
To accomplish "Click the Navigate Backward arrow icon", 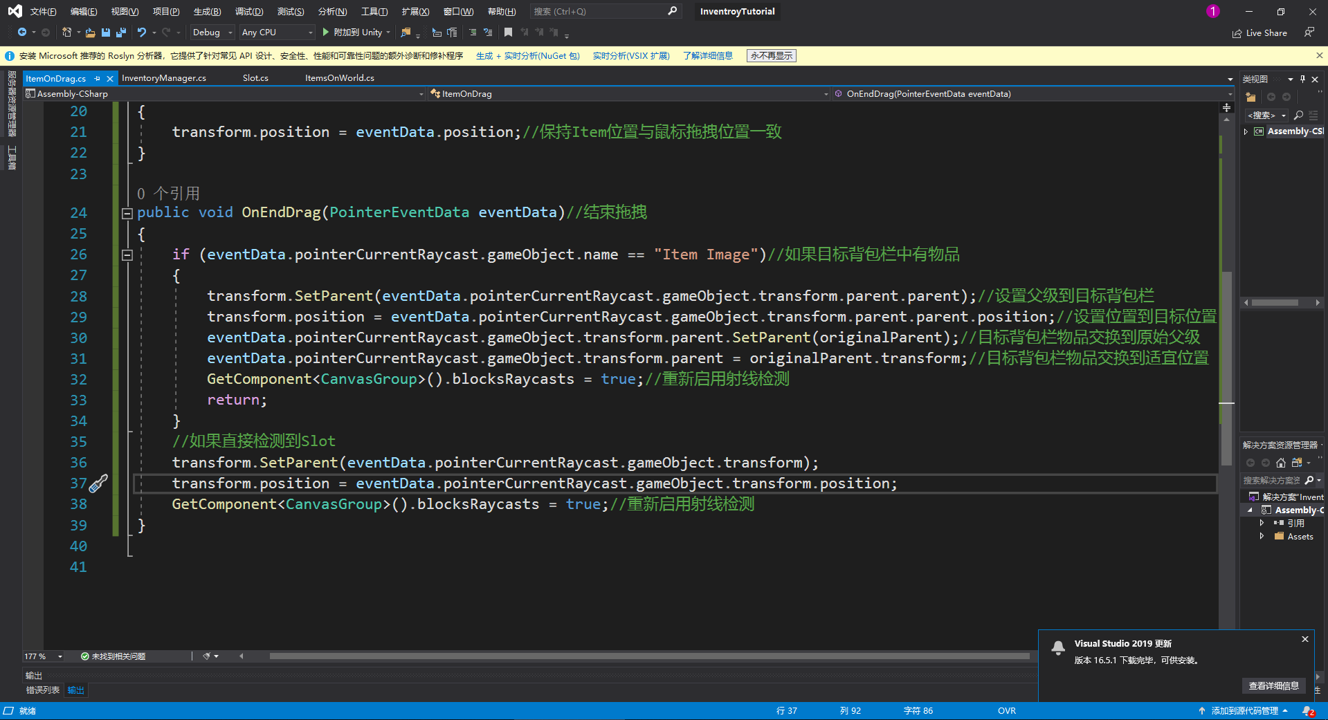I will pyautogui.click(x=21, y=33).
